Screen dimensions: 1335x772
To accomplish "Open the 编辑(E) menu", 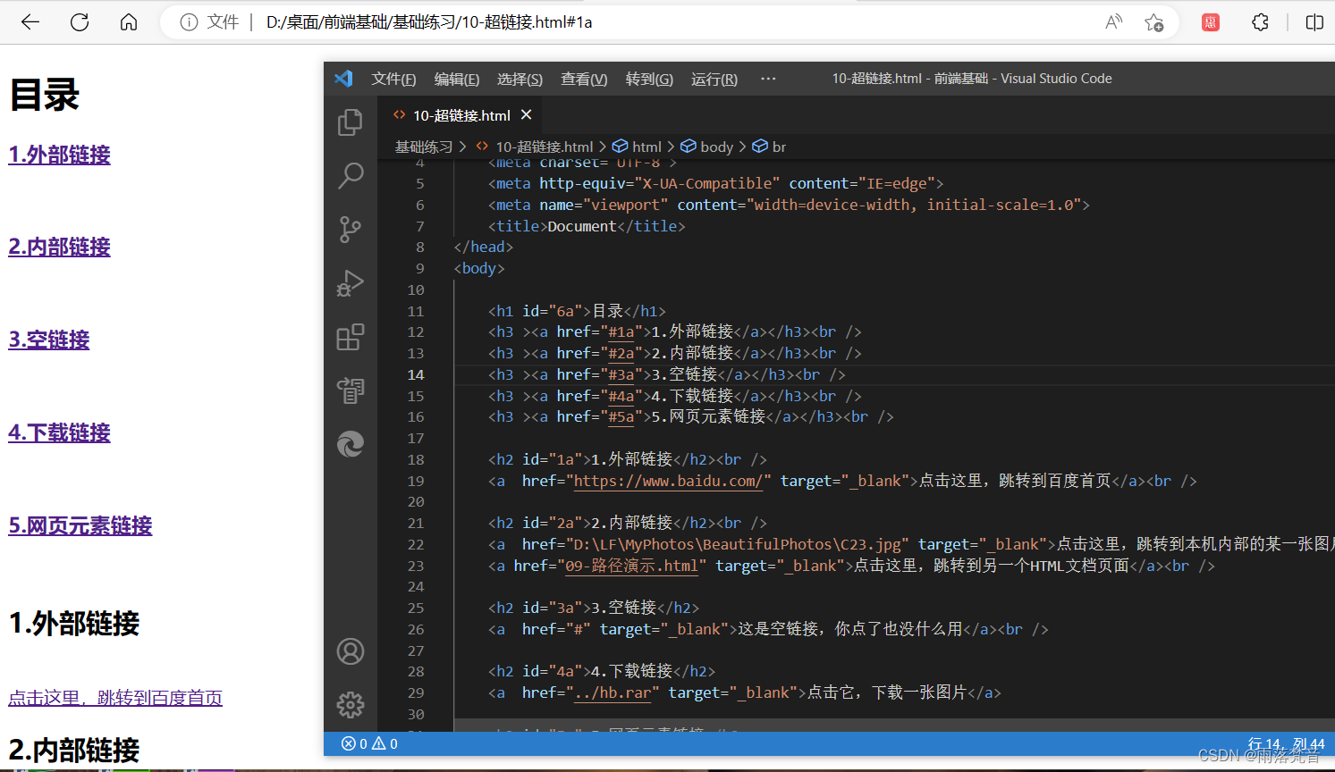I will pyautogui.click(x=457, y=79).
